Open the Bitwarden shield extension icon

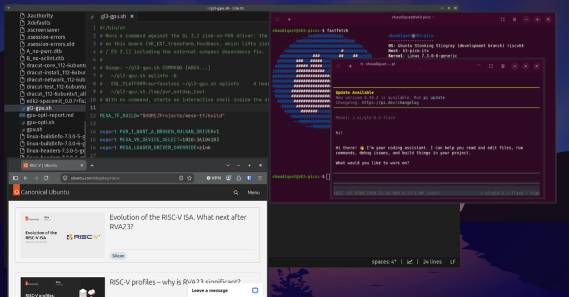(x=249, y=178)
